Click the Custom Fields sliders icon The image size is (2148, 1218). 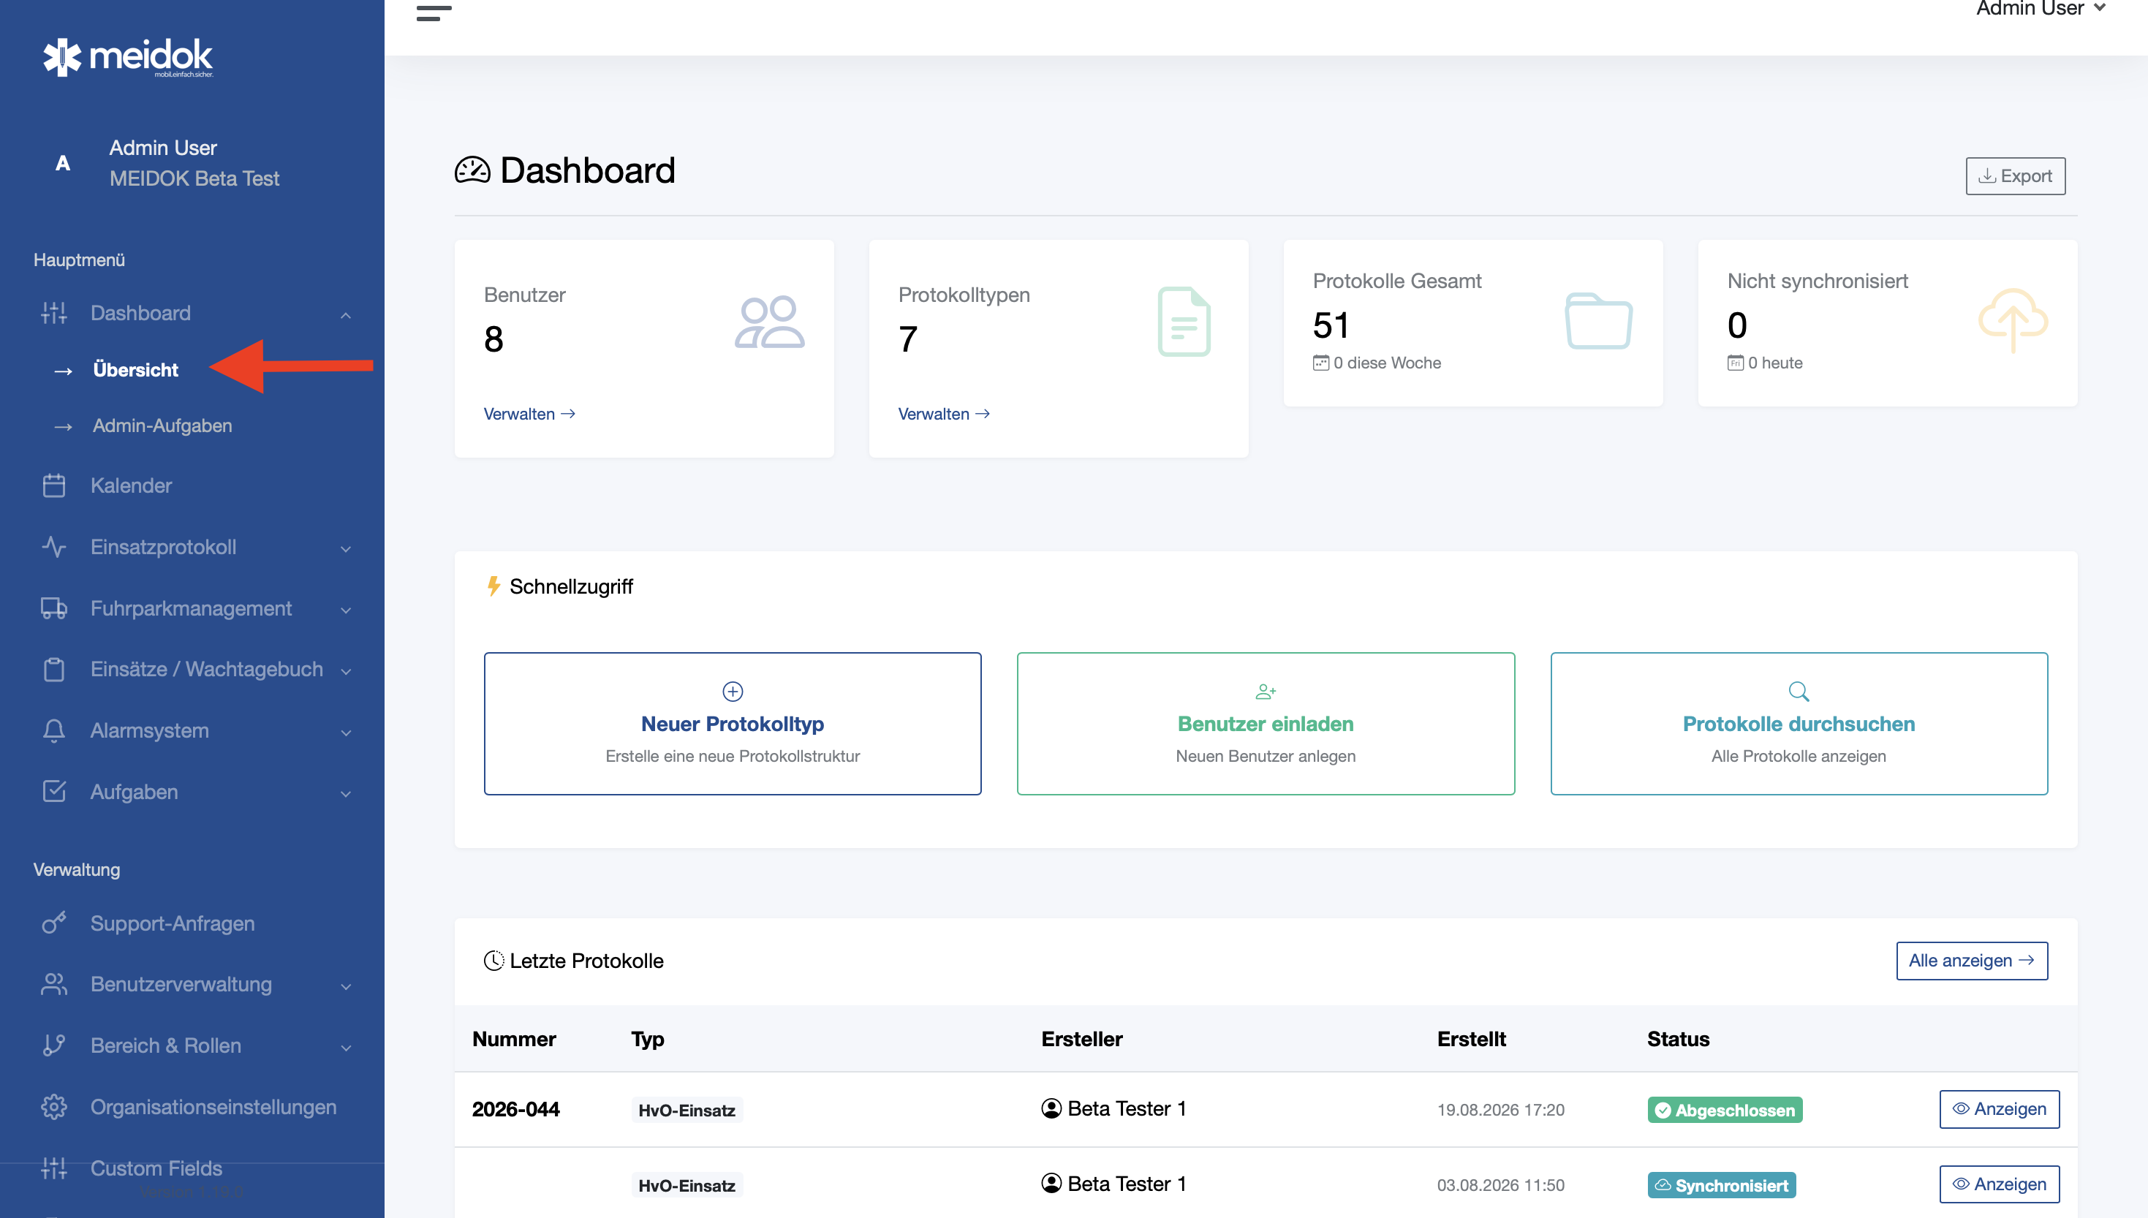click(54, 1168)
